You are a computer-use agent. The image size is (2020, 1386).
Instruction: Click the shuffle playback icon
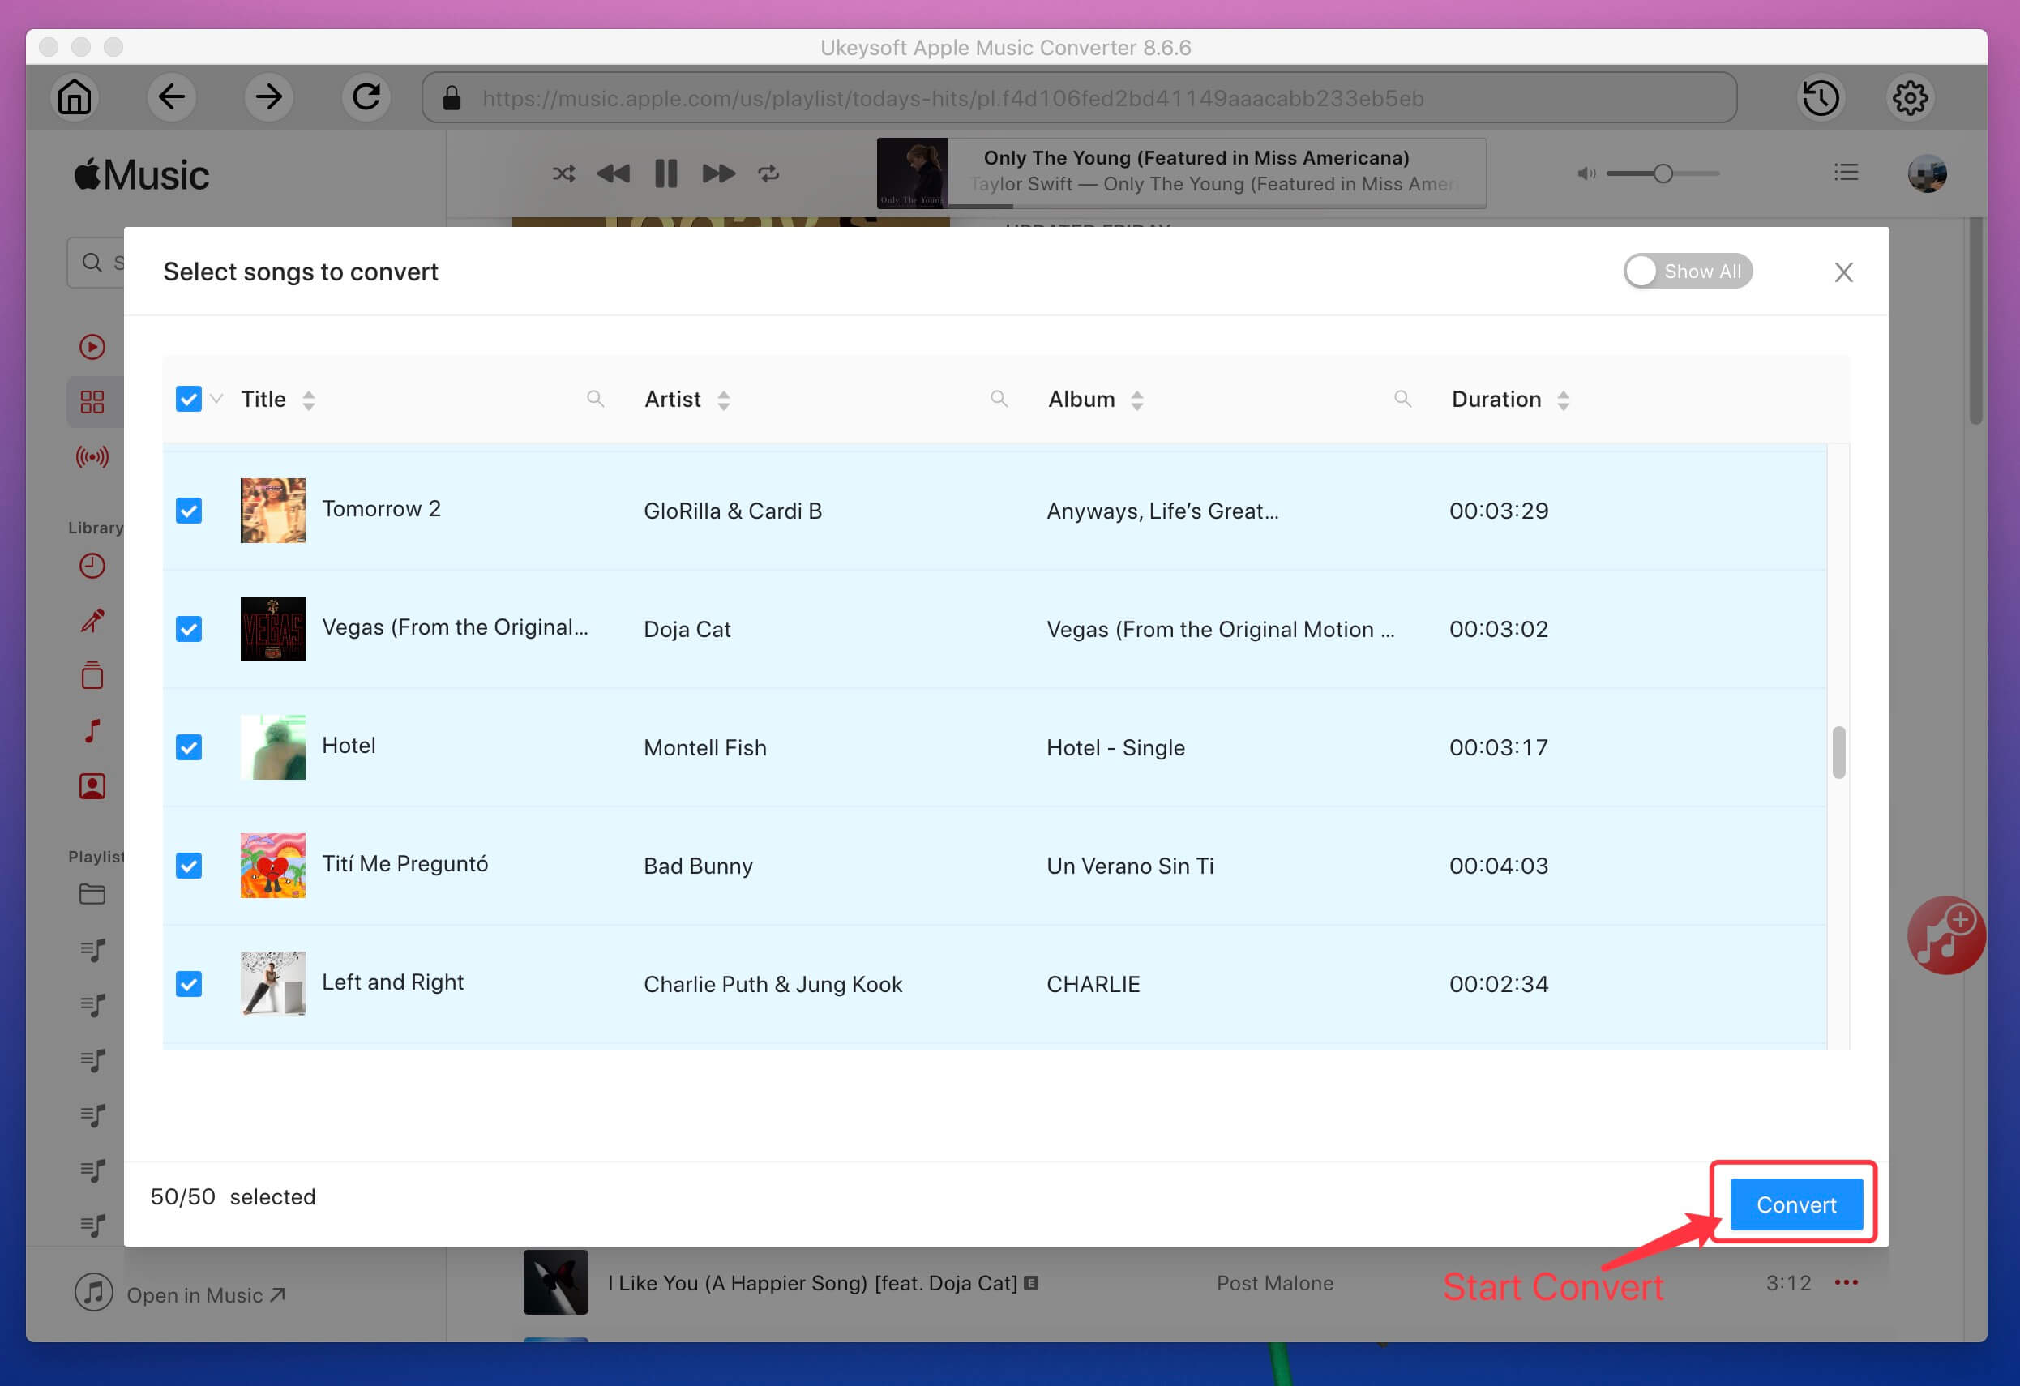pos(563,172)
